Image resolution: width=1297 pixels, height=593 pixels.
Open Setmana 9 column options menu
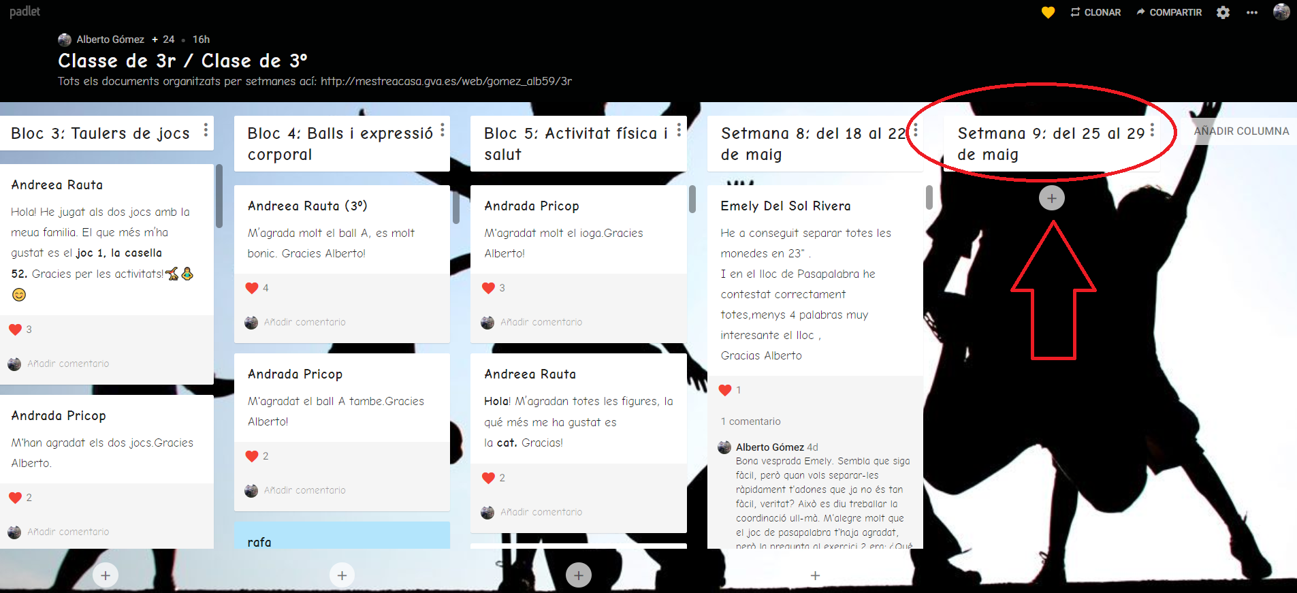[1151, 130]
